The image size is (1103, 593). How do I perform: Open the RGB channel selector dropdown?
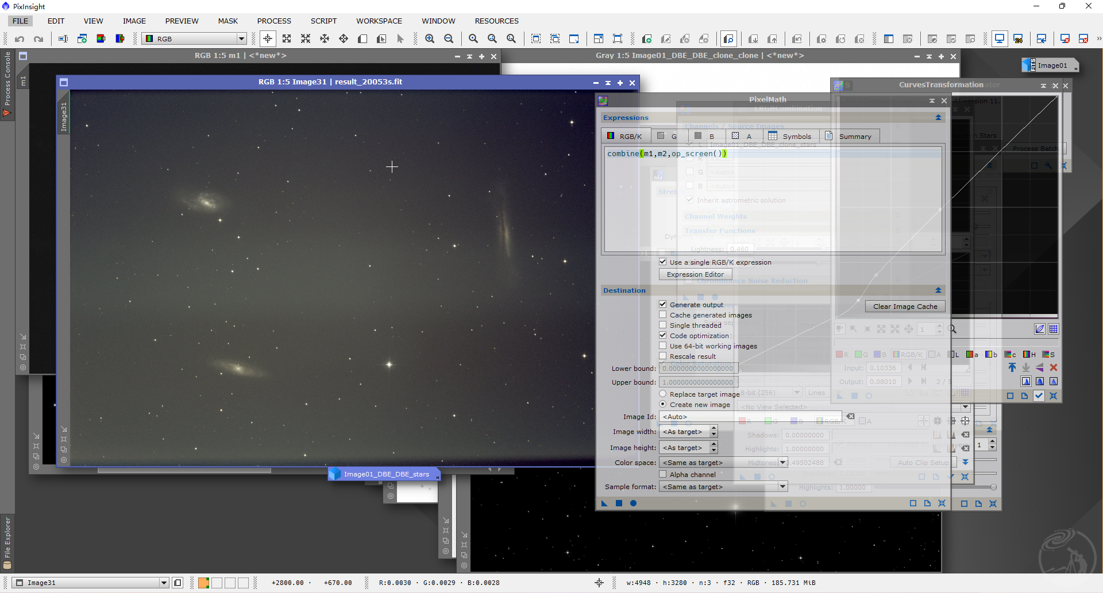[194, 39]
